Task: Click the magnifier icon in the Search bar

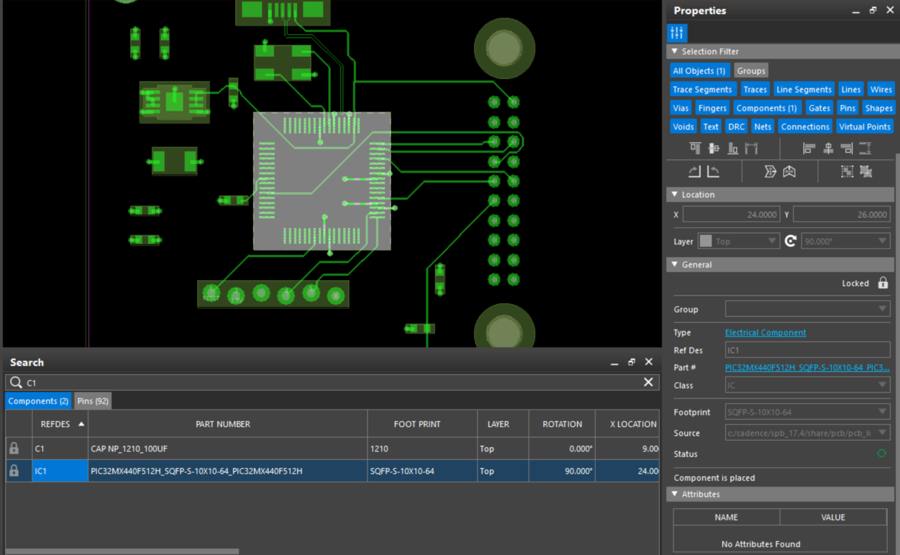Action: 15,382
